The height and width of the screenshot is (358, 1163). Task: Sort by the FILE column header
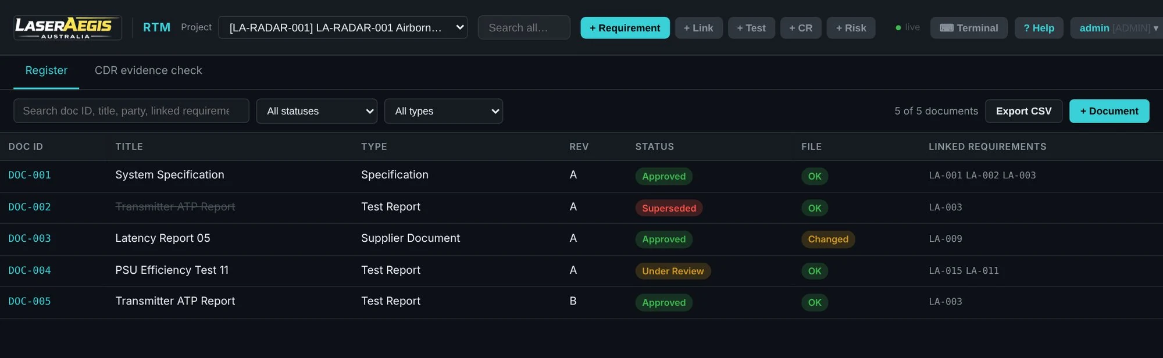click(811, 146)
